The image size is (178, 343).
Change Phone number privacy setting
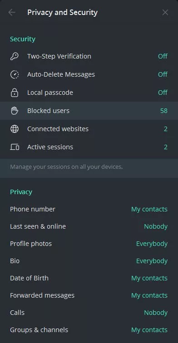[89, 209]
